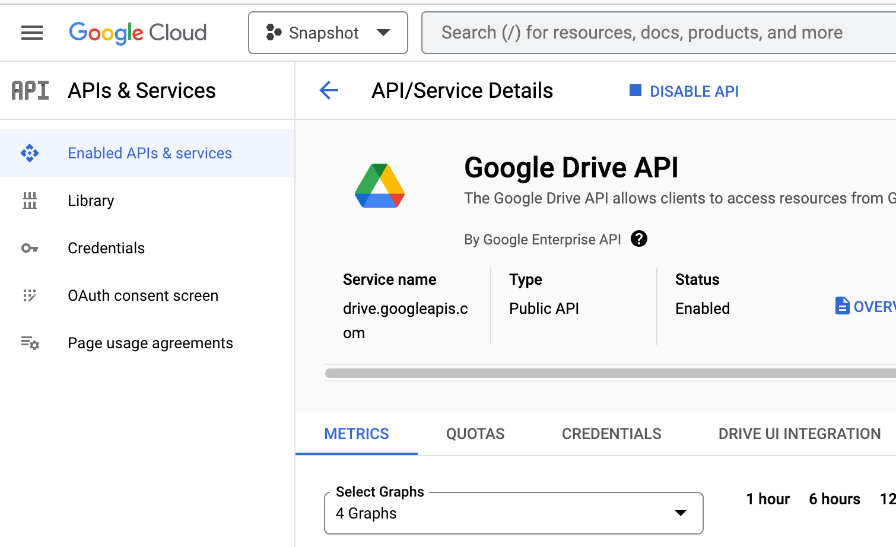Click the Overview document icon
This screenshot has height=547, width=896.
tap(842, 306)
